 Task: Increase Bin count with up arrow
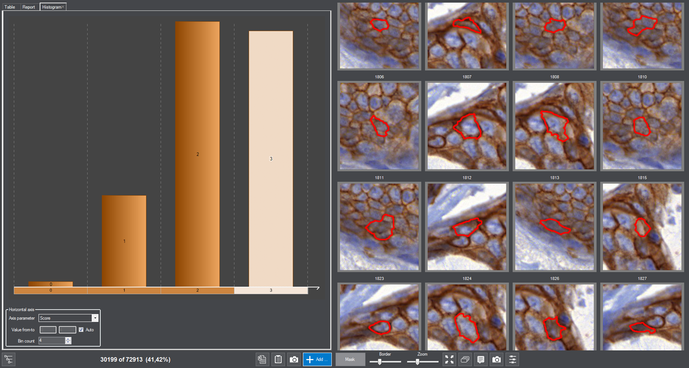(68, 339)
